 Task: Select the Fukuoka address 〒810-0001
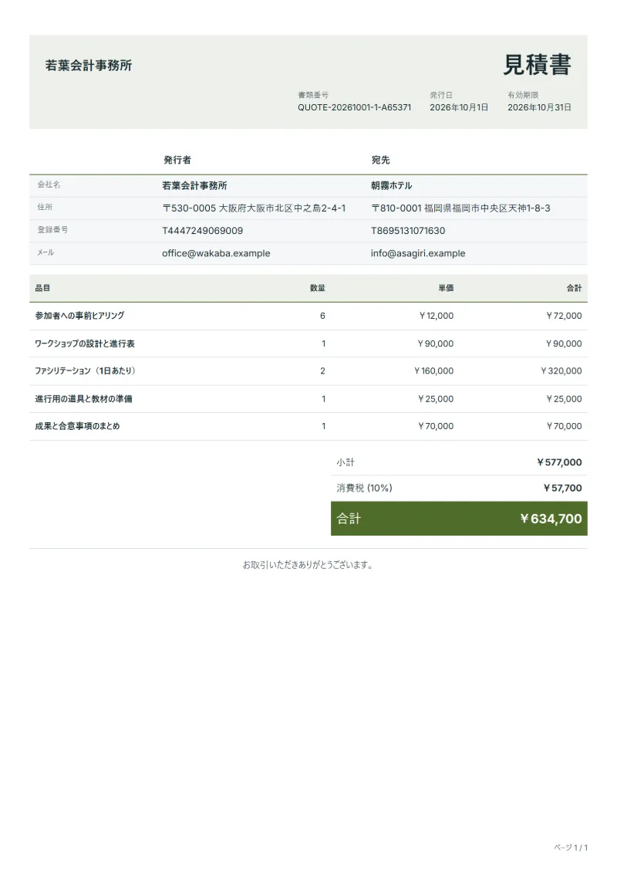click(460, 208)
